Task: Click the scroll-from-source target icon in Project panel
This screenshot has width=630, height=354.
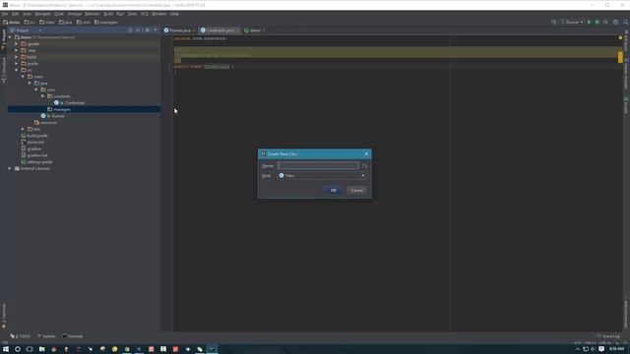Action: pyautogui.click(x=131, y=30)
